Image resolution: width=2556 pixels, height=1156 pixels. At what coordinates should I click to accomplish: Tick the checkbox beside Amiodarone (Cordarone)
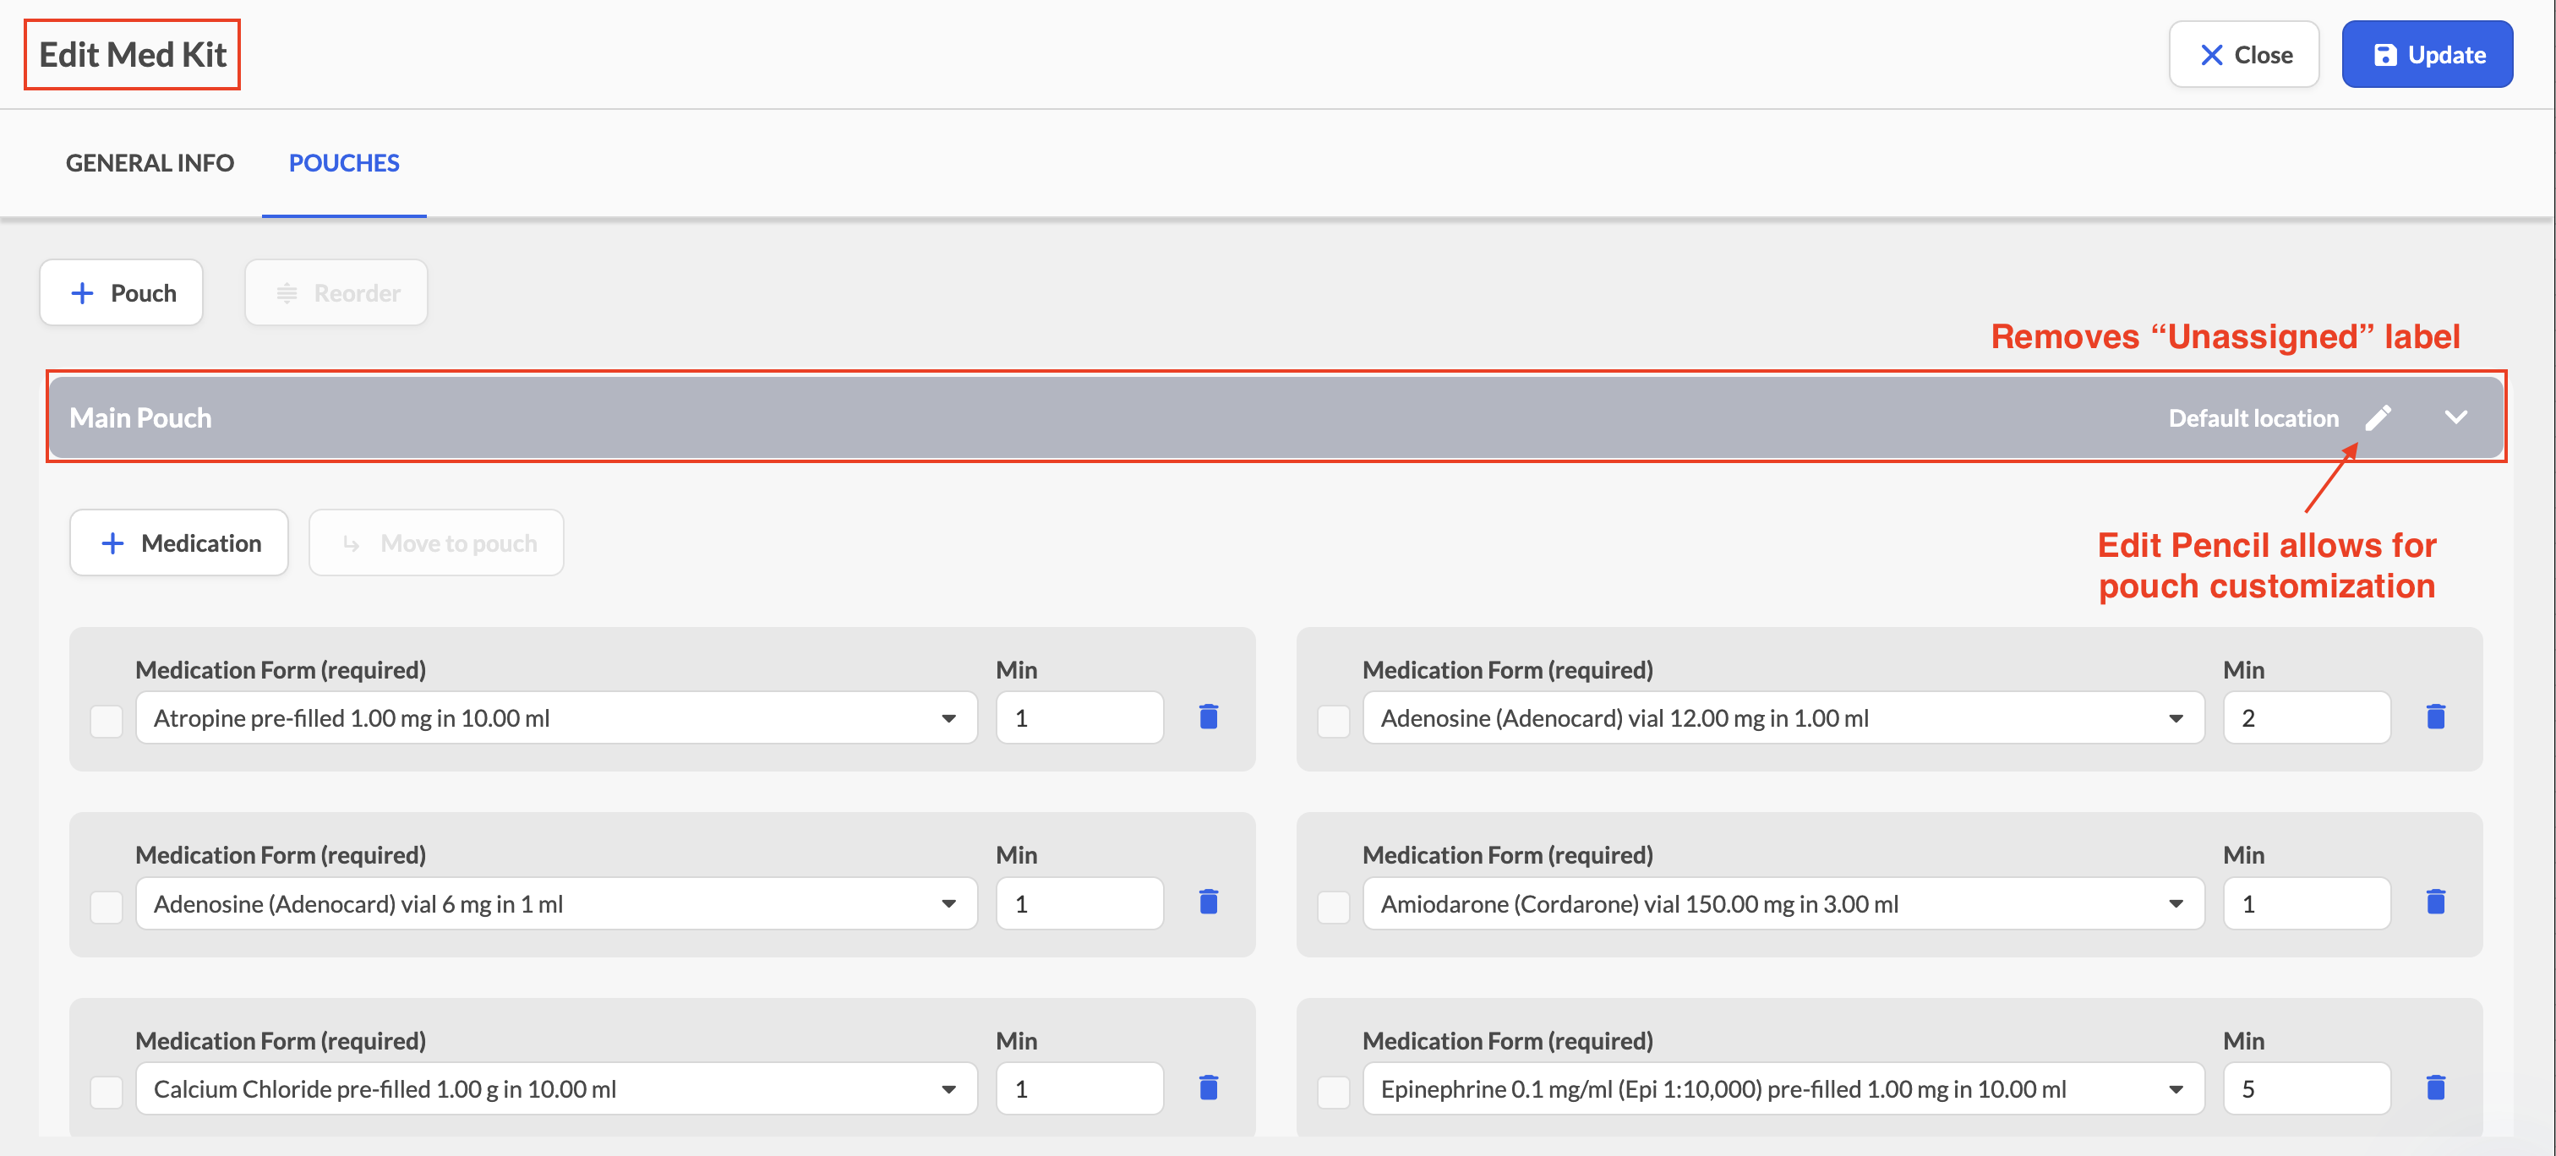coord(1333,906)
